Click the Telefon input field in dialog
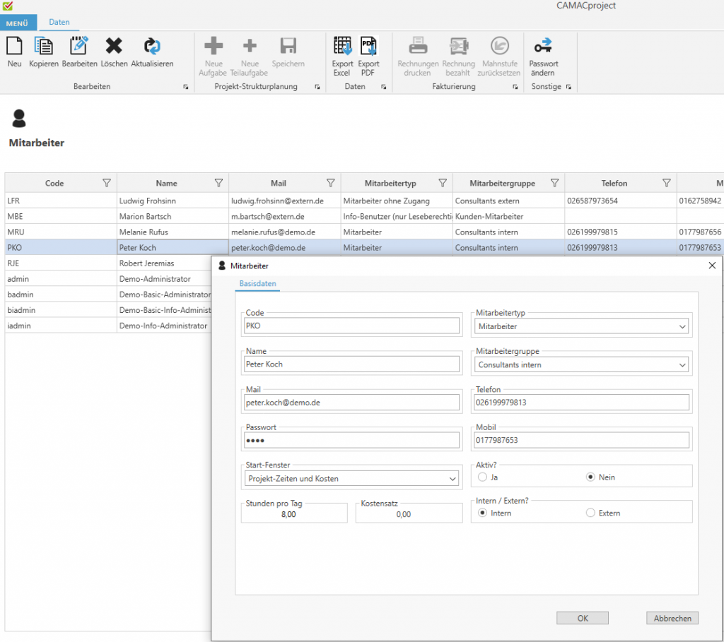The width and height of the screenshot is (724, 642). point(582,402)
